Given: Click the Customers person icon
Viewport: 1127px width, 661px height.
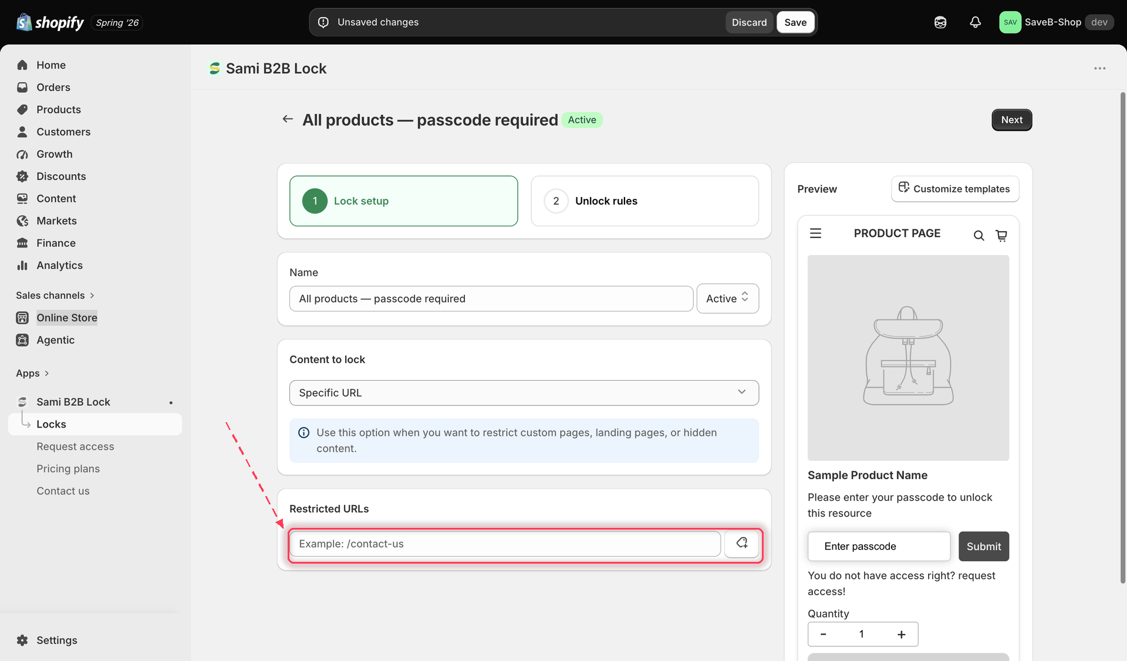Looking at the screenshot, I should pyautogui.click(x=22, y=132).
